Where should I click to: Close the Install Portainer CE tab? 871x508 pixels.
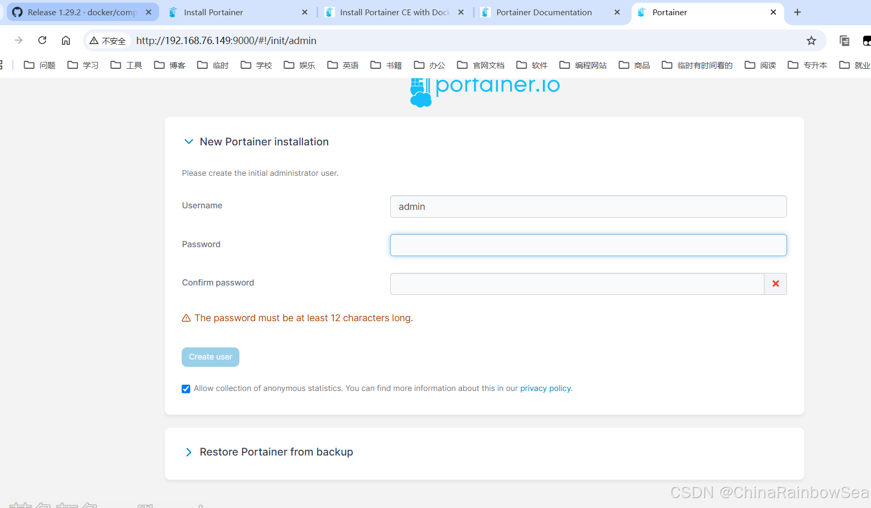[461, 12]
